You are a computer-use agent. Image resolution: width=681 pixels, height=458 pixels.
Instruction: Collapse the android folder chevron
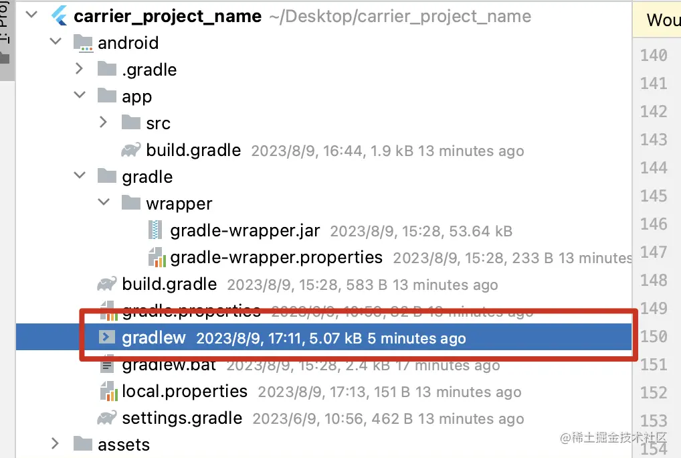pos(56,42)
